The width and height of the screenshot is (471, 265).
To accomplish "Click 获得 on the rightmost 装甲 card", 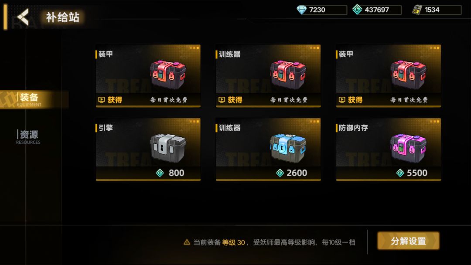I will (x=355, y=100).
